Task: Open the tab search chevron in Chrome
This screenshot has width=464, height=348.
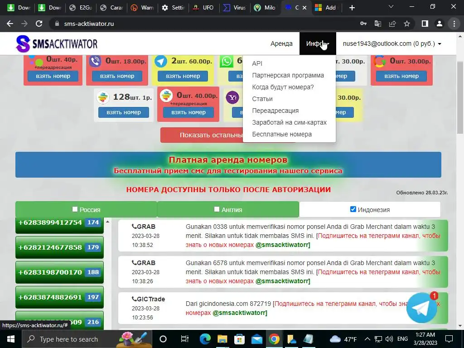Action: point(391,6)
